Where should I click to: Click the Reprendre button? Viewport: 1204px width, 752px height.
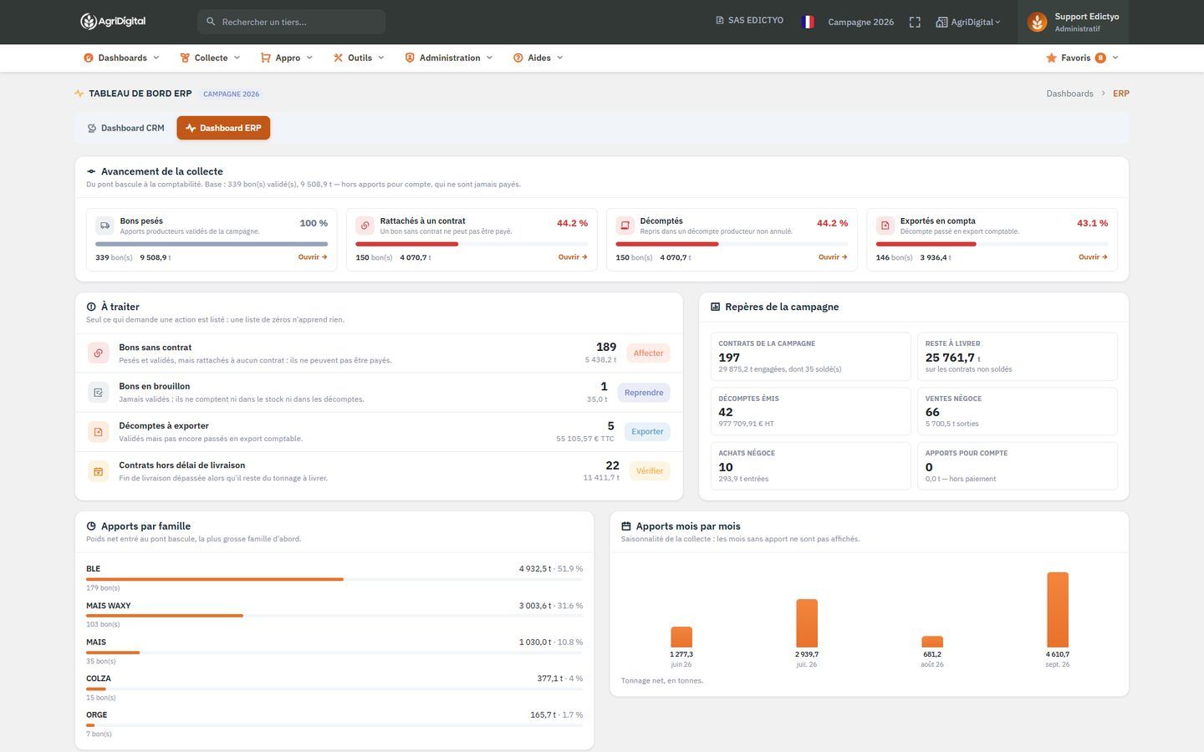click(x=644, y=393)
